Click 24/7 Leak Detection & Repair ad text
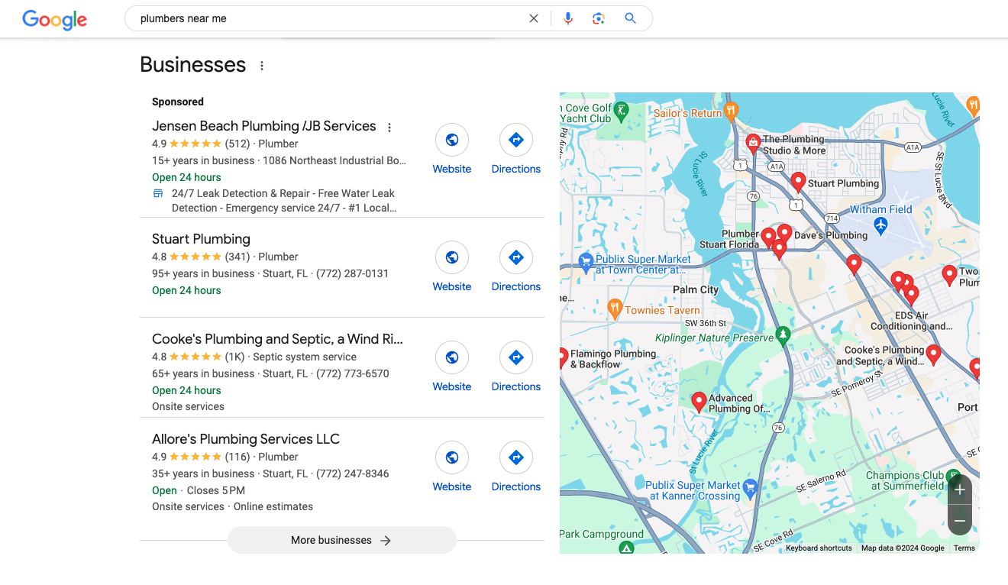 283,201
